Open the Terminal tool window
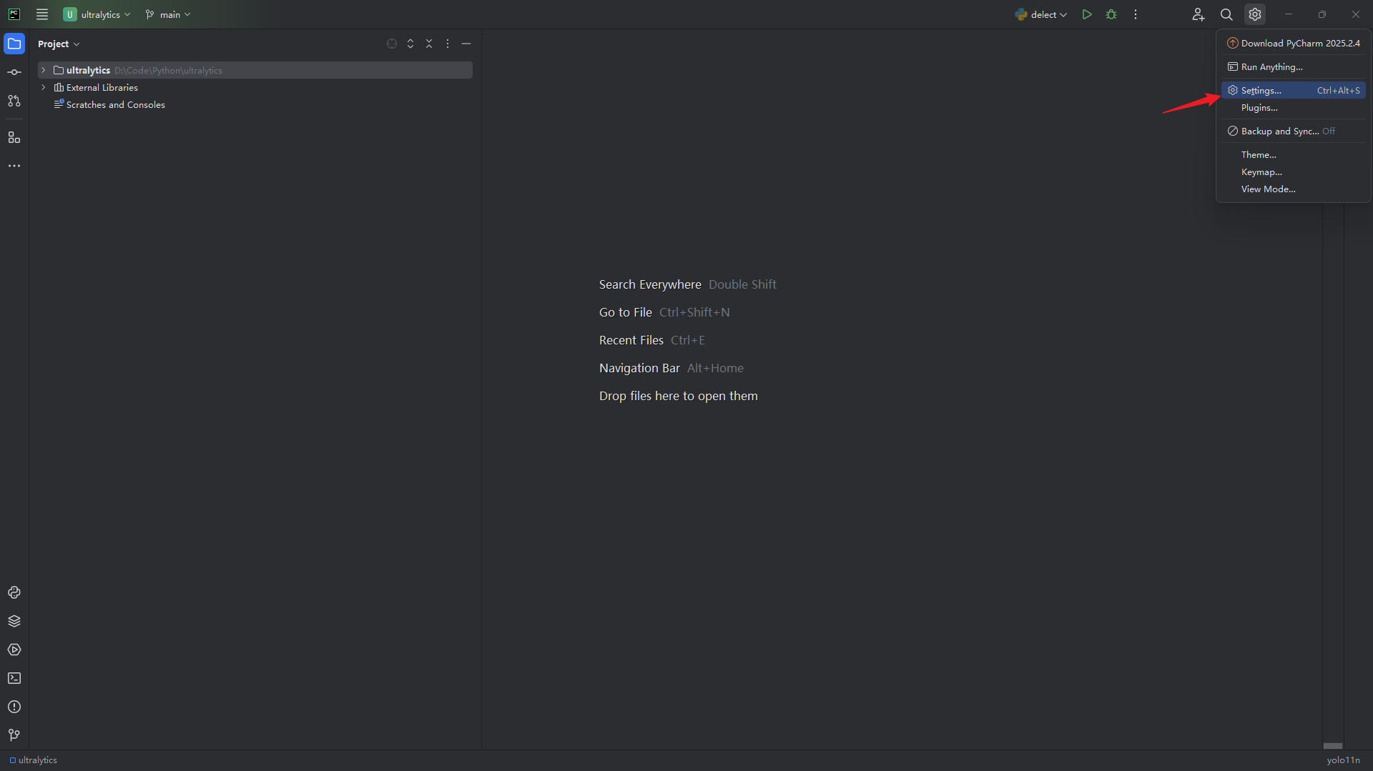 (x=14, y=678)
